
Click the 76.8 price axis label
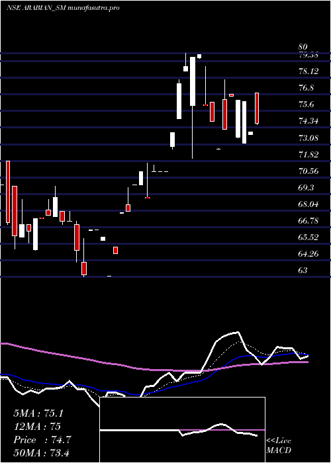coord(307,88)
